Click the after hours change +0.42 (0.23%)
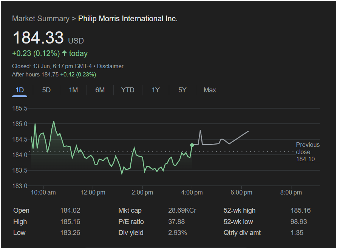Screen dimensions: 337x249 [x=78, y=75]
